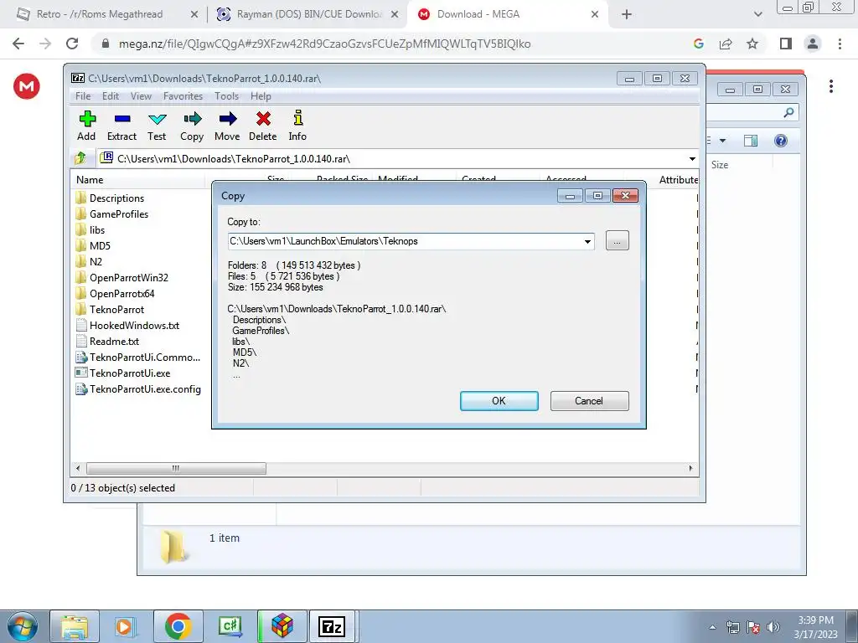Click the volume speaker tray icon
This screenshot has height=643, width=858.
point(773,626)
